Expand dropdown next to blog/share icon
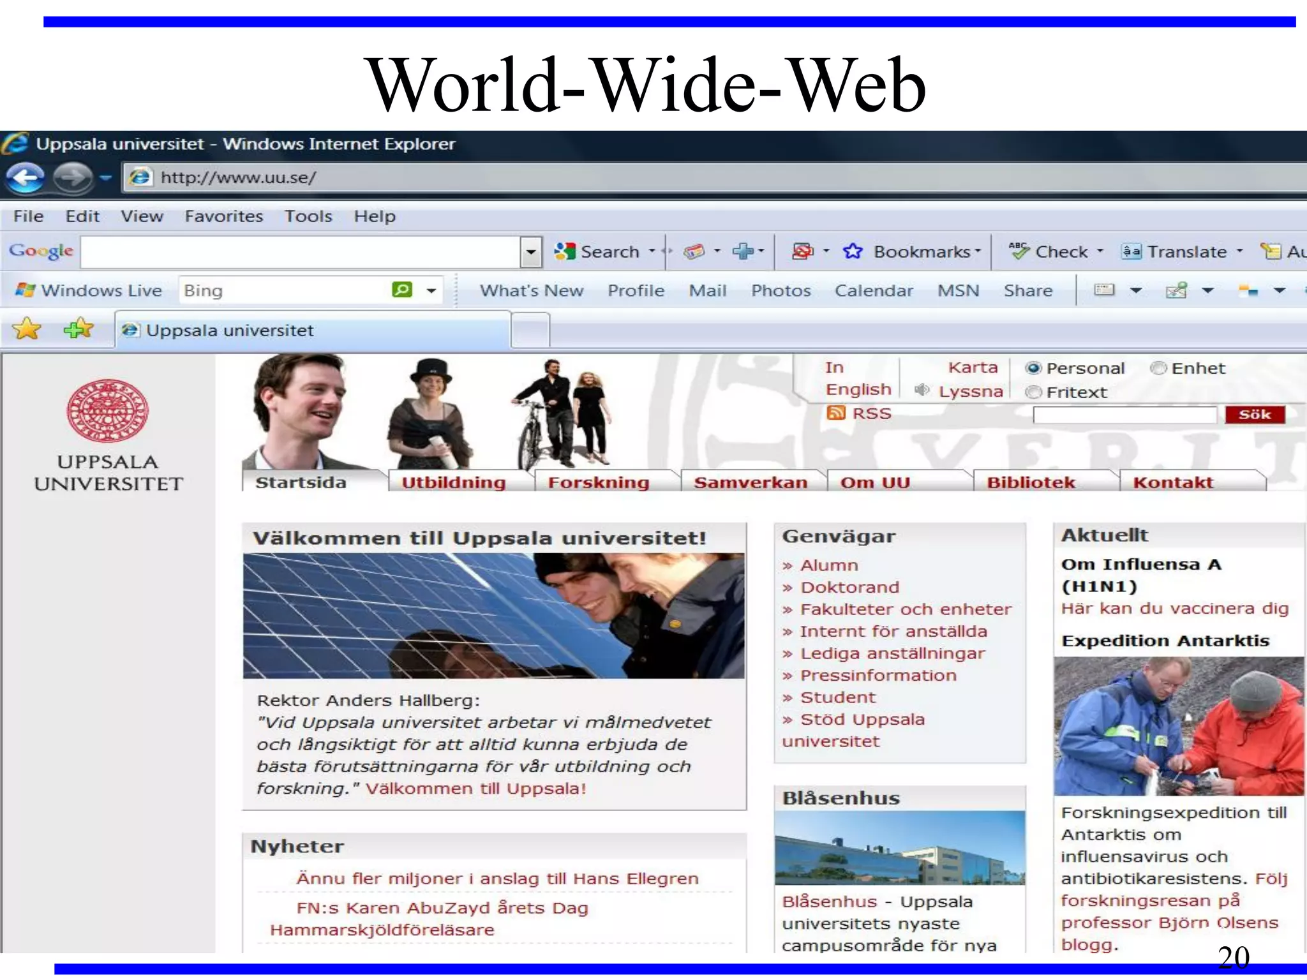 tap(1207, 290)
